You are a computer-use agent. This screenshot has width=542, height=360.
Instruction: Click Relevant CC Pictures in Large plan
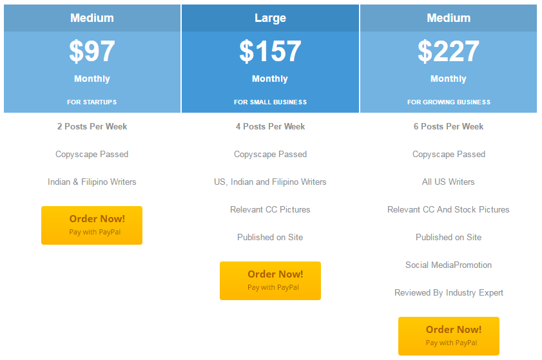(270, 209)
